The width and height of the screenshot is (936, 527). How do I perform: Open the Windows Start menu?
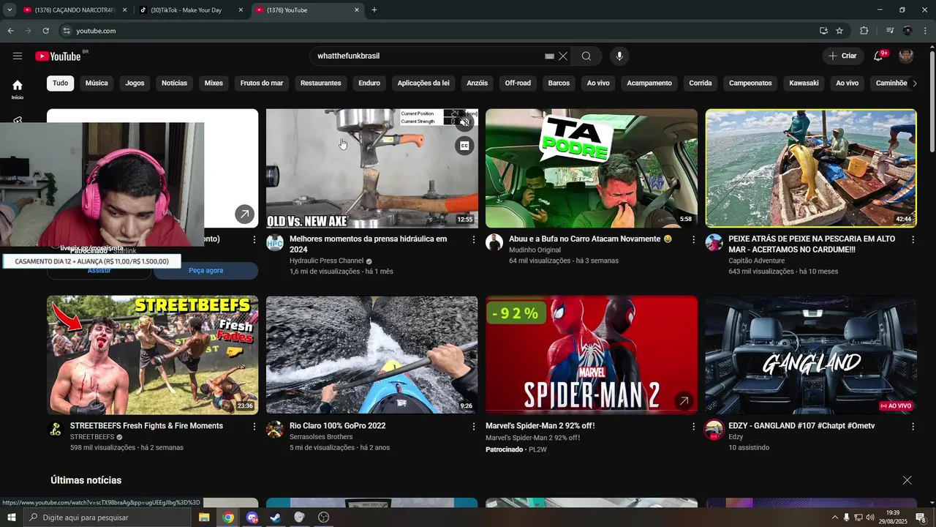12,517
